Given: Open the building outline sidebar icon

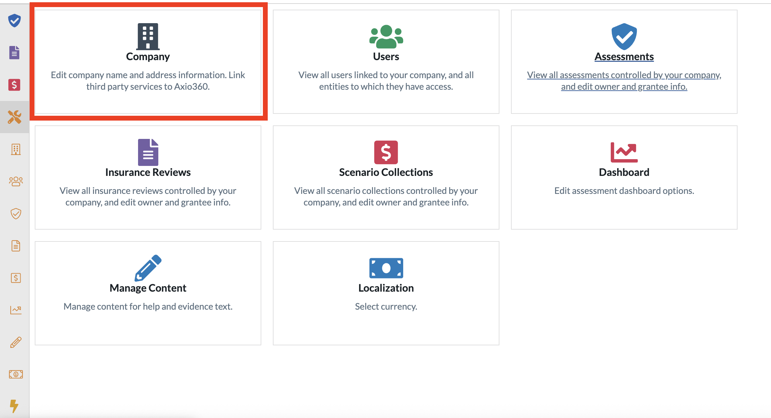Looking at the screenshot, I should point(15,149).
